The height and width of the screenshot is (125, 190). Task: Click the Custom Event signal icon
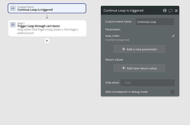click(13, 8)
